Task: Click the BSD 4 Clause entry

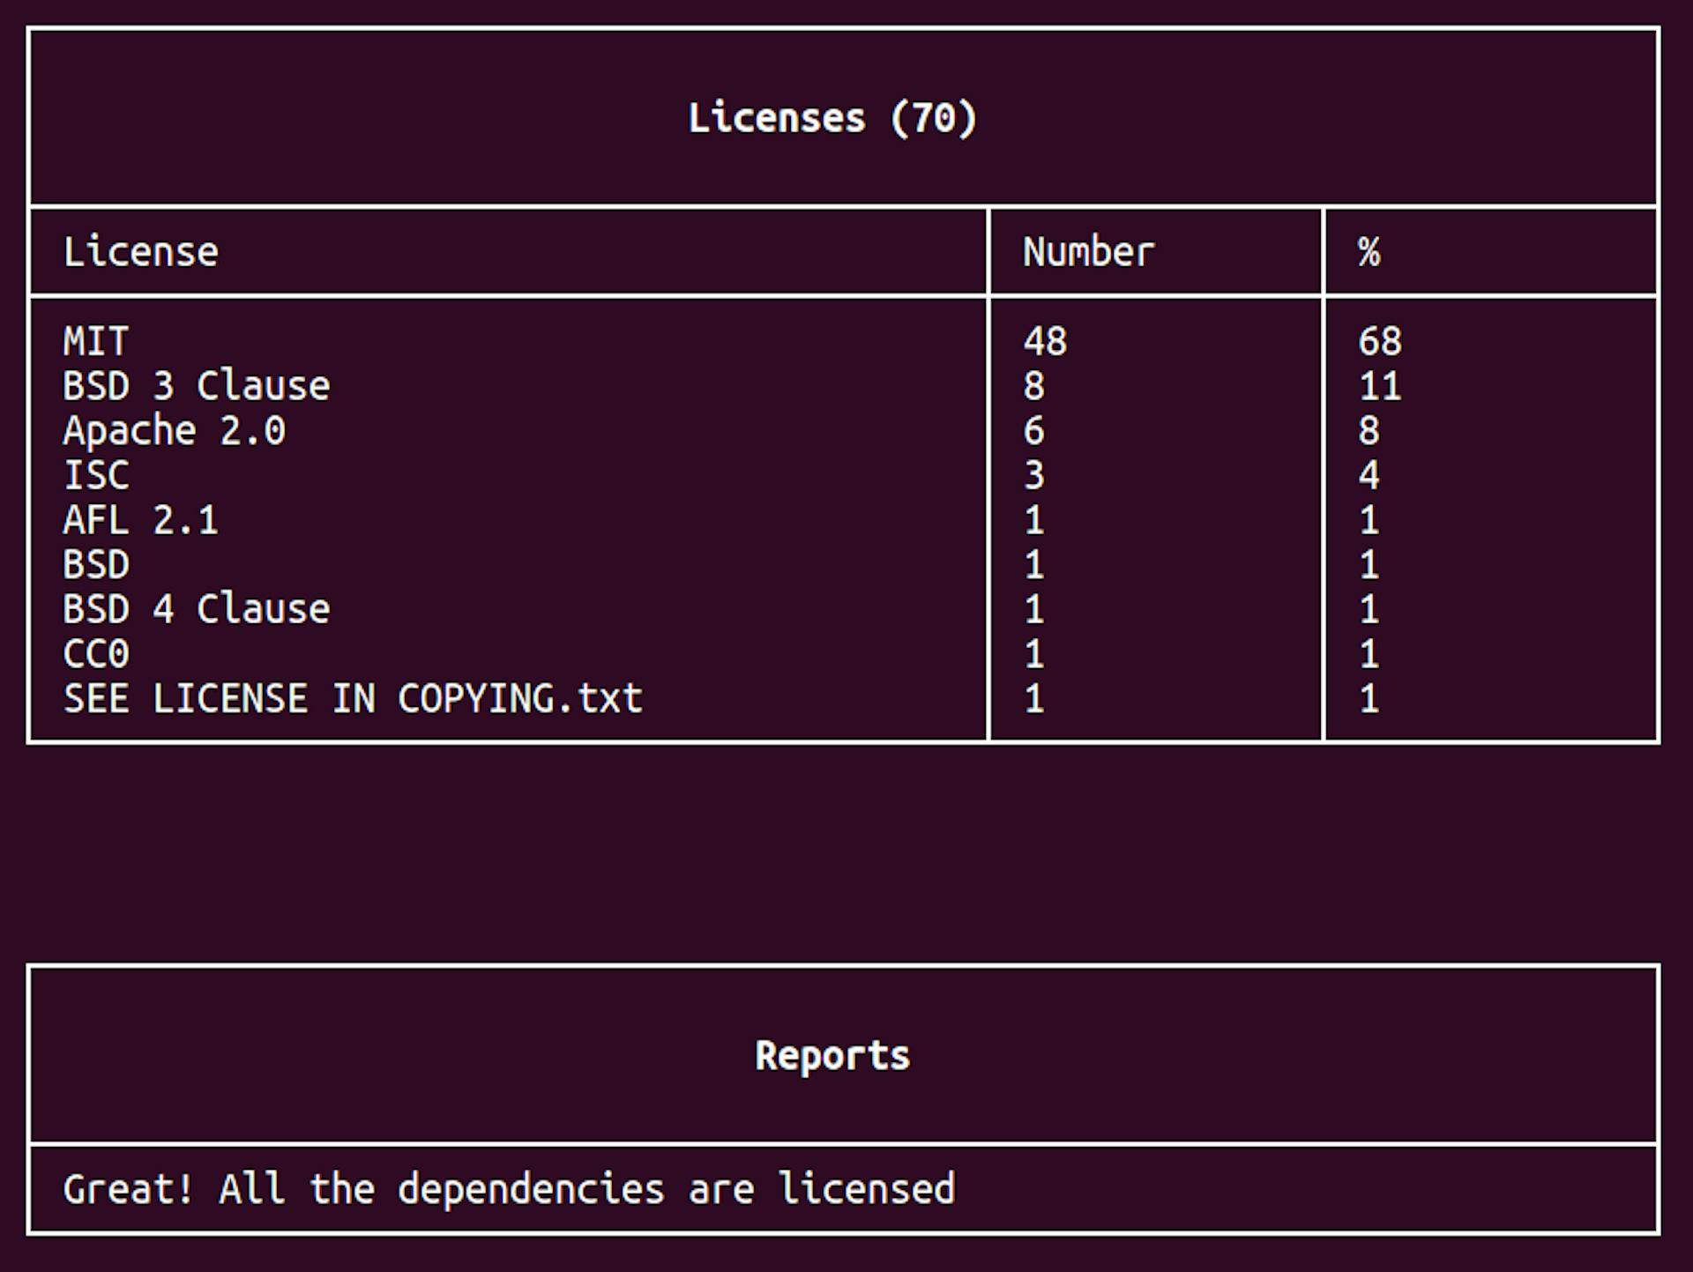Action: pos(196,609)
